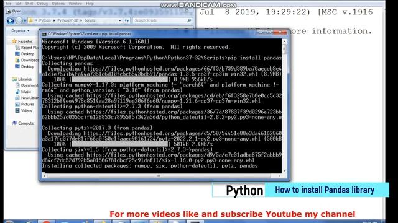The width and height of the screenshot is (398, 223).
Task: Click the 'Collecting pytz>=2017.3' line
Action: [x=97, y=128]
